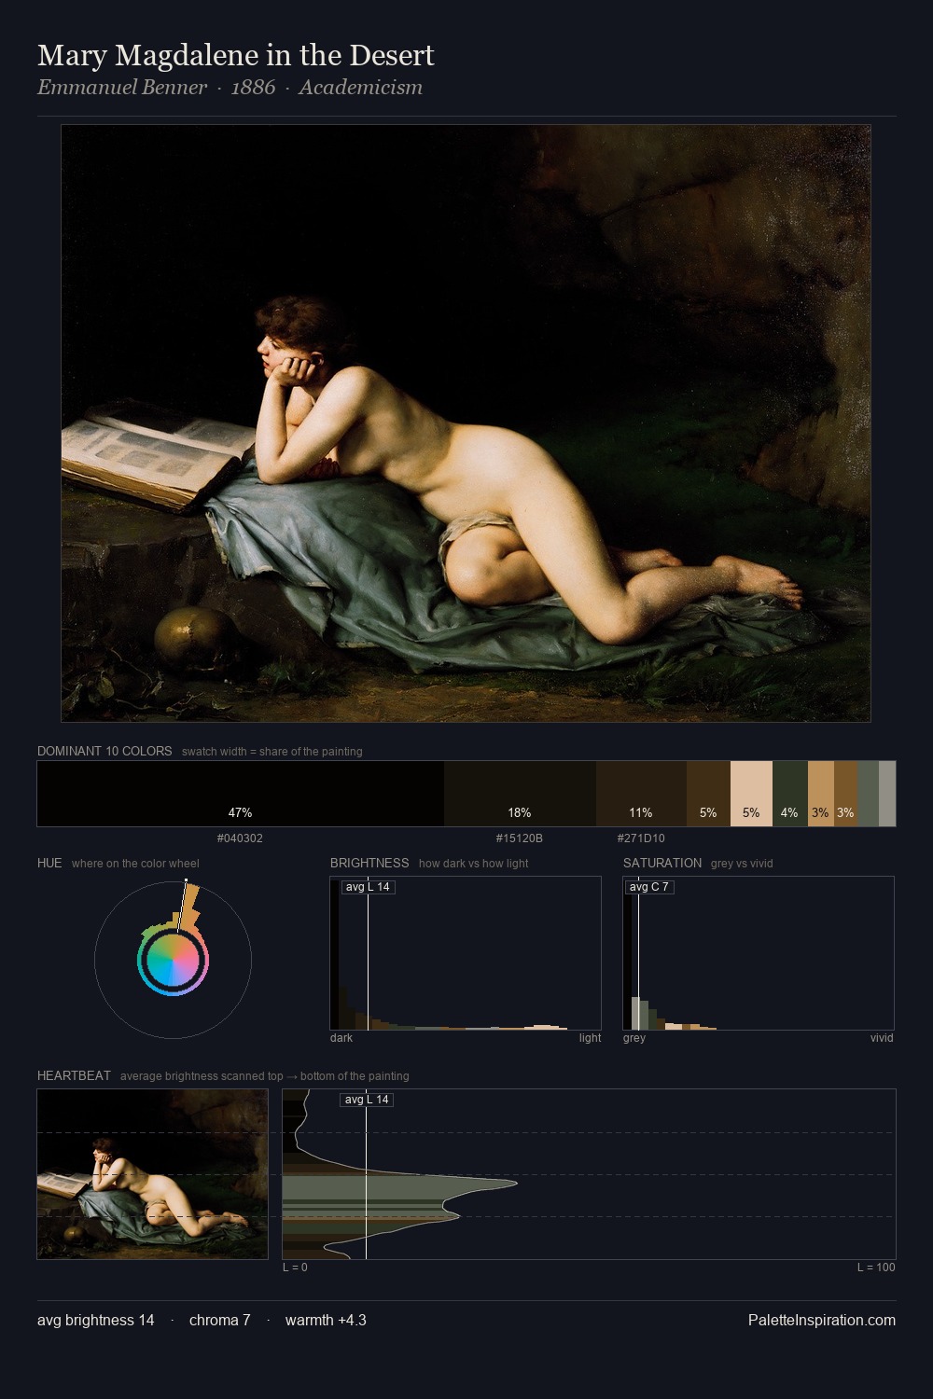Click the 'dark' brightness axis label

[341, 1038]
